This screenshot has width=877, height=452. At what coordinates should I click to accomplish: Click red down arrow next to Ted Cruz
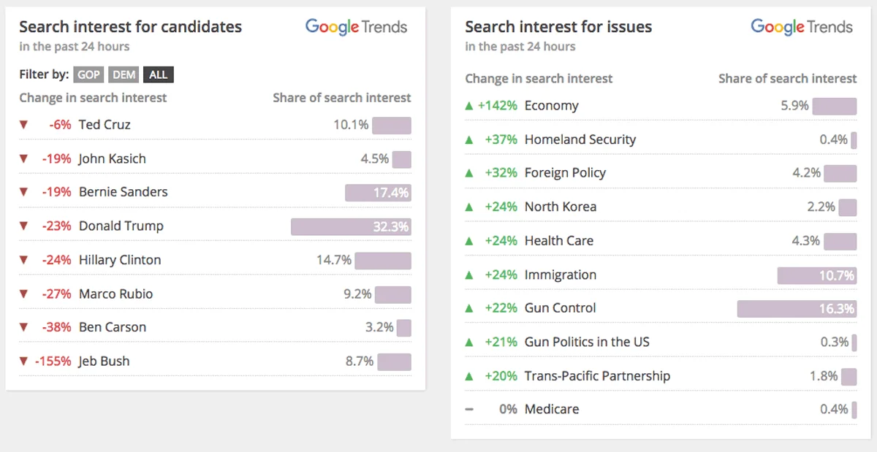23,125
